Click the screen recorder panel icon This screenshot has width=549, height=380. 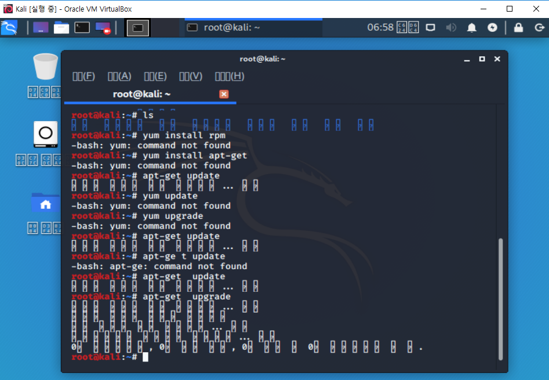(x=103, y=27)
